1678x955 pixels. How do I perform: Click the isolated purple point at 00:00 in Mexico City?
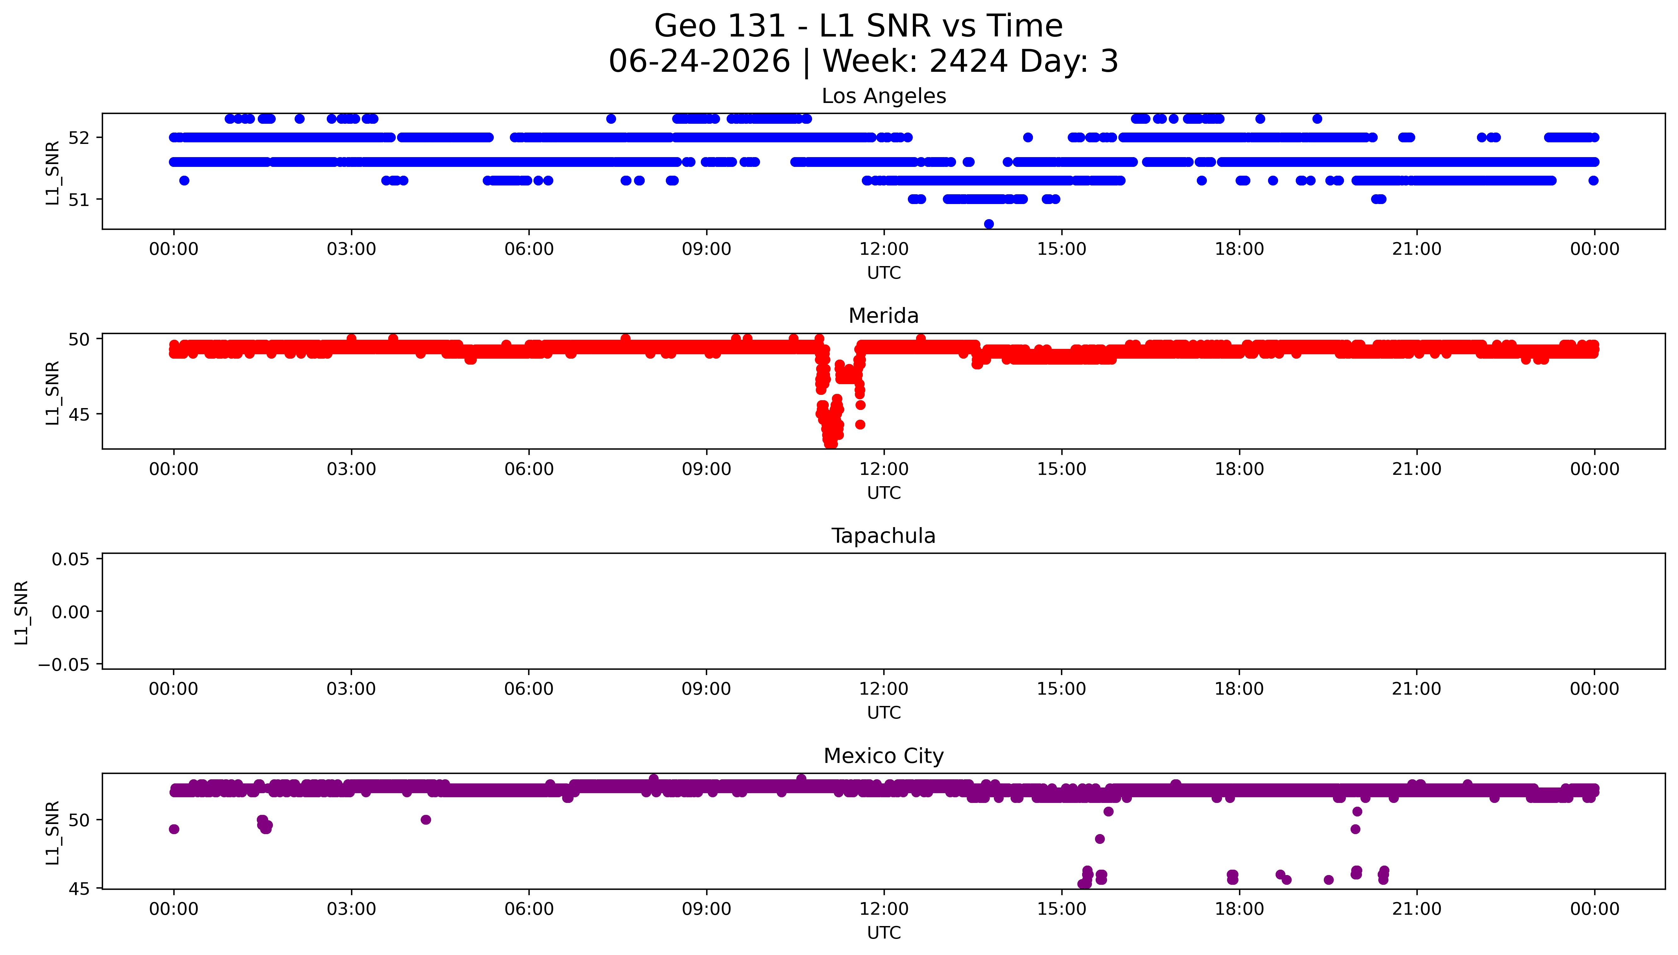174,829
